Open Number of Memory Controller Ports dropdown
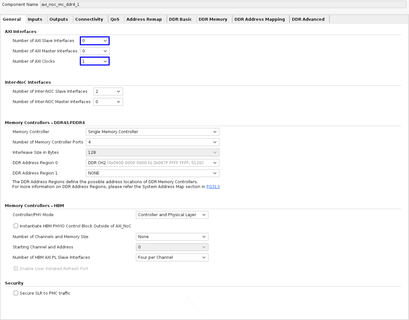Viewport: 409px width, 320px height. click(152, 142)
